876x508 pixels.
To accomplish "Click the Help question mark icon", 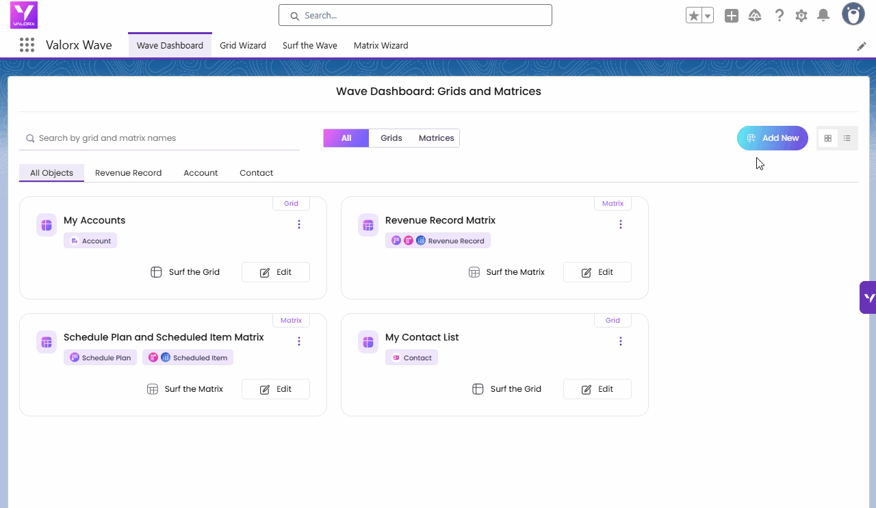I will click(779, 16).
